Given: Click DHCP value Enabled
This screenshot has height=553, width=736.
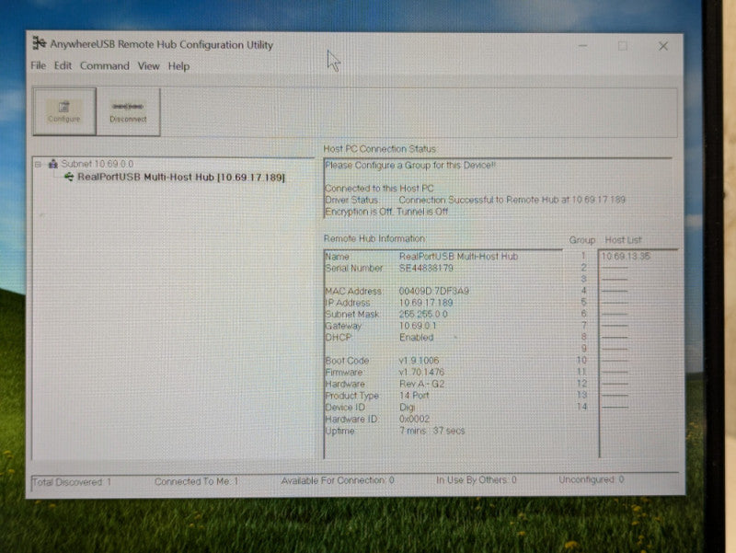Looking at the screenshot, I should [x=417, y=338].
